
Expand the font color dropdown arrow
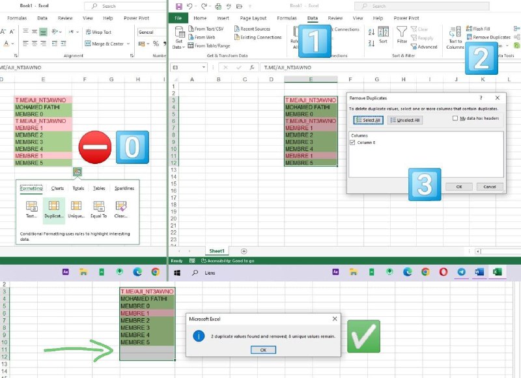(13, 44)
